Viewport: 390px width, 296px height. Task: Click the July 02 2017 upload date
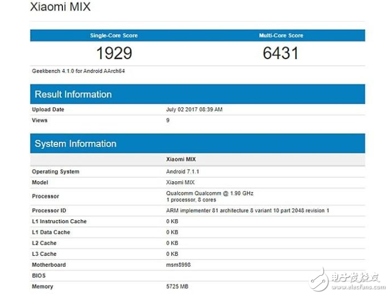(194, 110)
